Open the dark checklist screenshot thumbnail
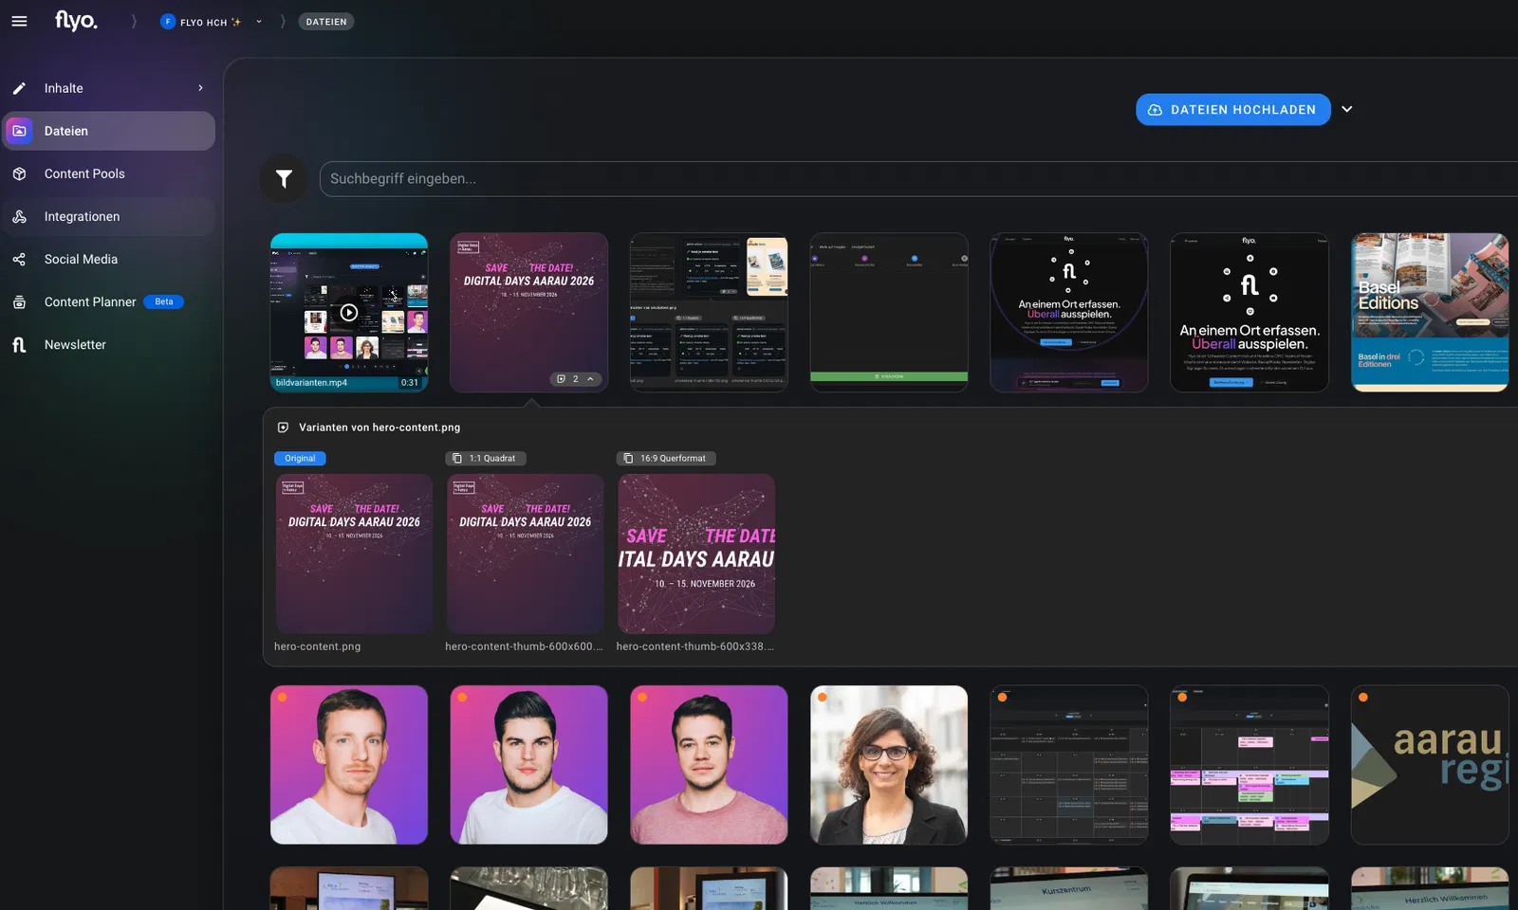 point(709,312)
